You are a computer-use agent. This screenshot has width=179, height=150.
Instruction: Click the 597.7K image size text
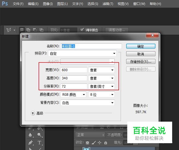click(x=141, y=112)
